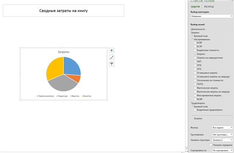
Task: Check Фактические затраты на сверхурочные field
Action: (195, 92)
